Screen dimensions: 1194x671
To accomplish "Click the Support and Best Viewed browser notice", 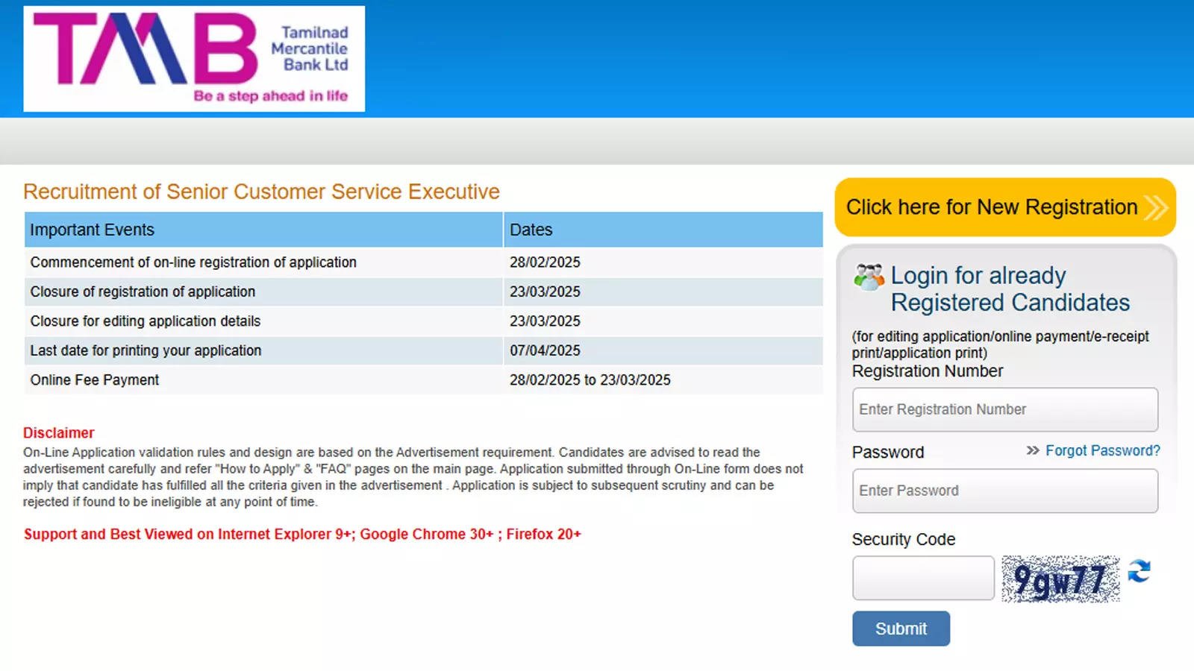I will pos(302,534).
